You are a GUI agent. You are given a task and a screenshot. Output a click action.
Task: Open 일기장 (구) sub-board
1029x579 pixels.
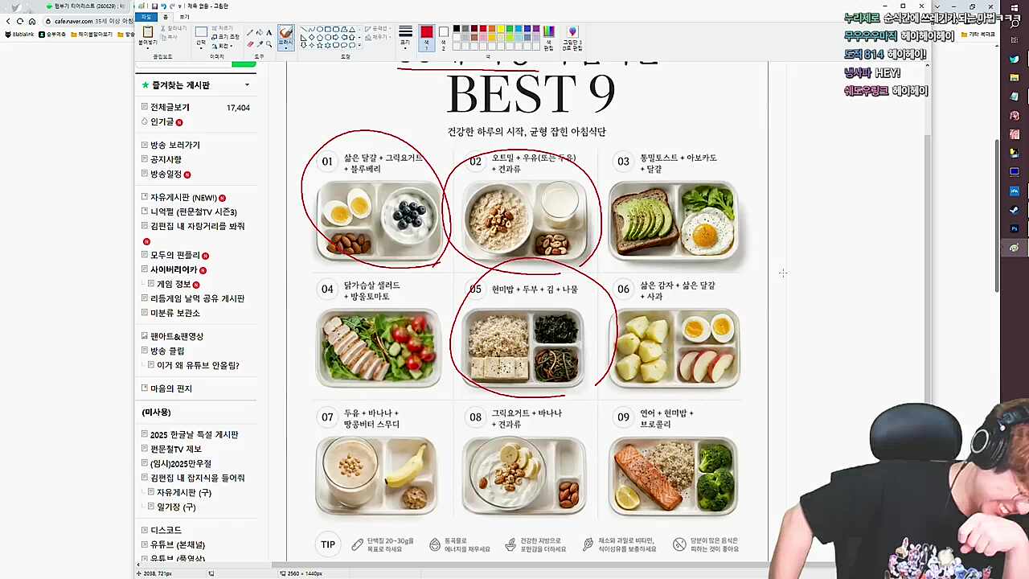(176, 507)
